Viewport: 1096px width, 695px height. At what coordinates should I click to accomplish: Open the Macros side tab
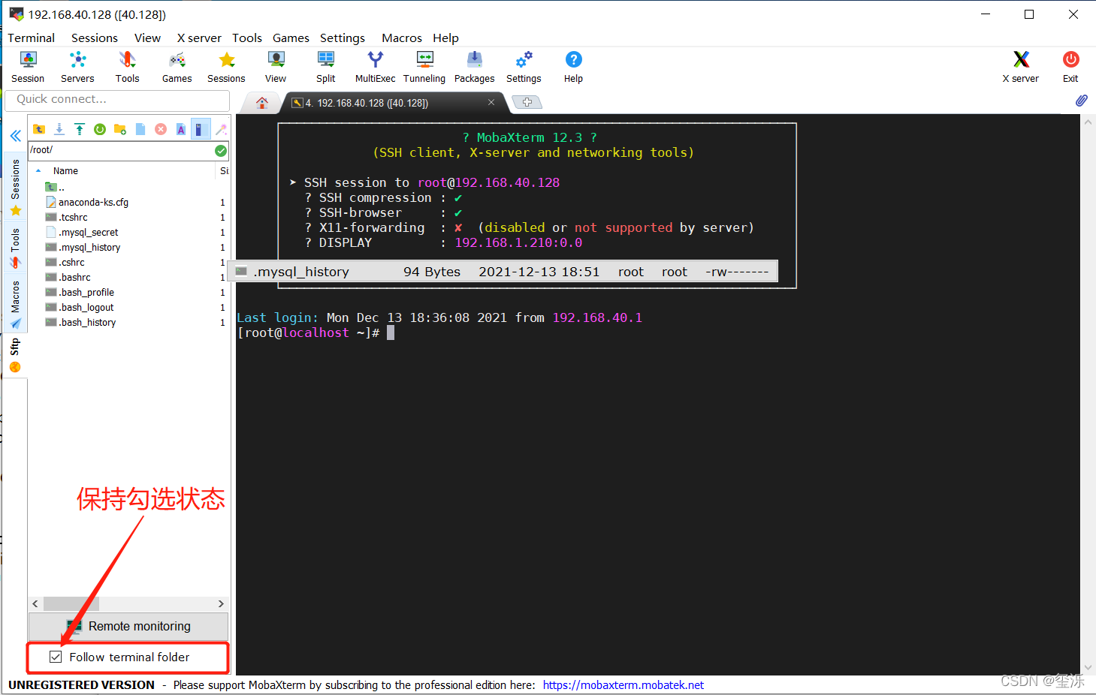15,304
